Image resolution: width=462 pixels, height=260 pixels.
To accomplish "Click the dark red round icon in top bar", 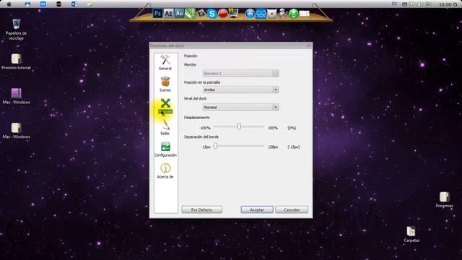I will click(58, 4).
